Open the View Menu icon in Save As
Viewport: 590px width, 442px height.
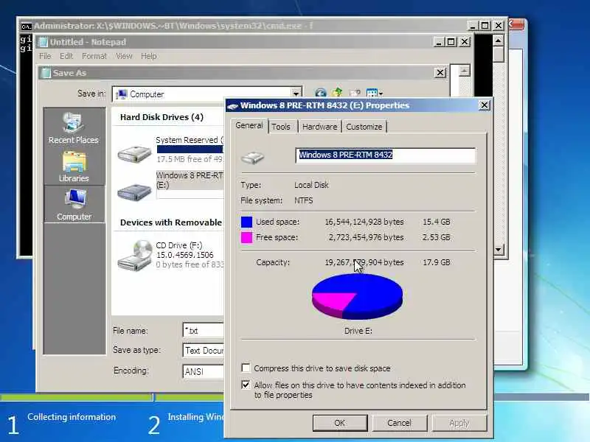[x=374, y=93]
